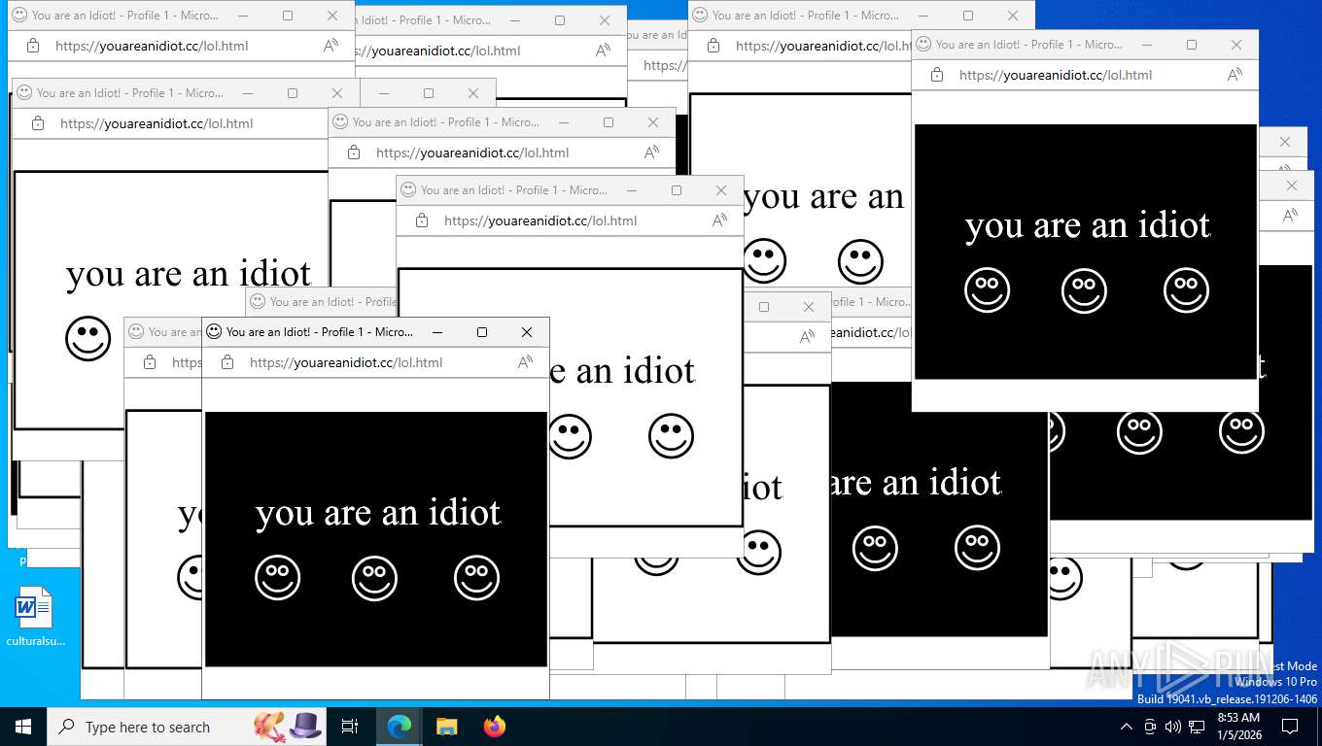
Task: Click the URL in window showing 'e an idiot'
Action: (540, 220)
